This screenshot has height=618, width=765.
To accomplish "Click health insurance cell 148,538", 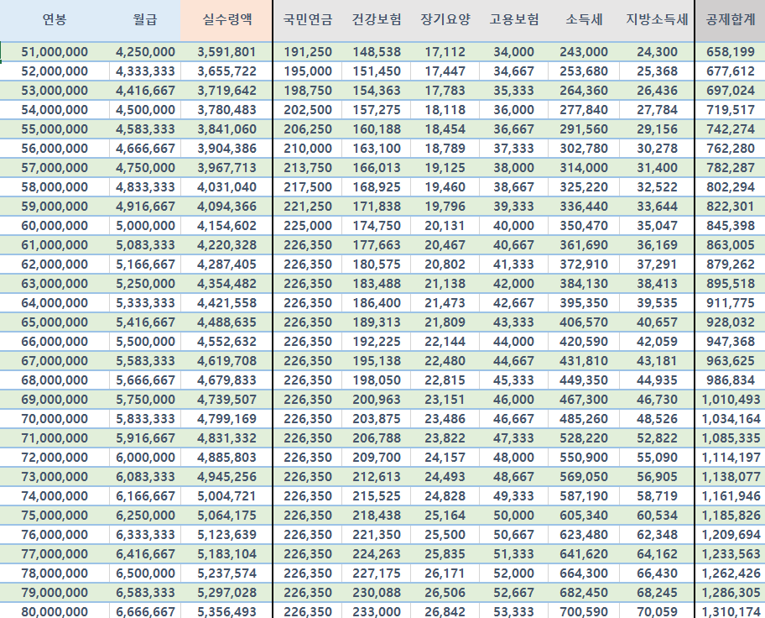I will (376, 52).
